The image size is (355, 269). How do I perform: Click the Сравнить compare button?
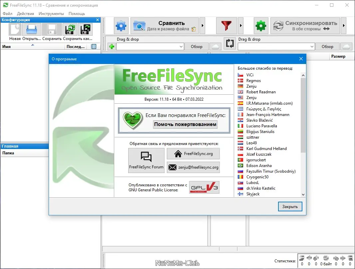[x=165, y=26]
